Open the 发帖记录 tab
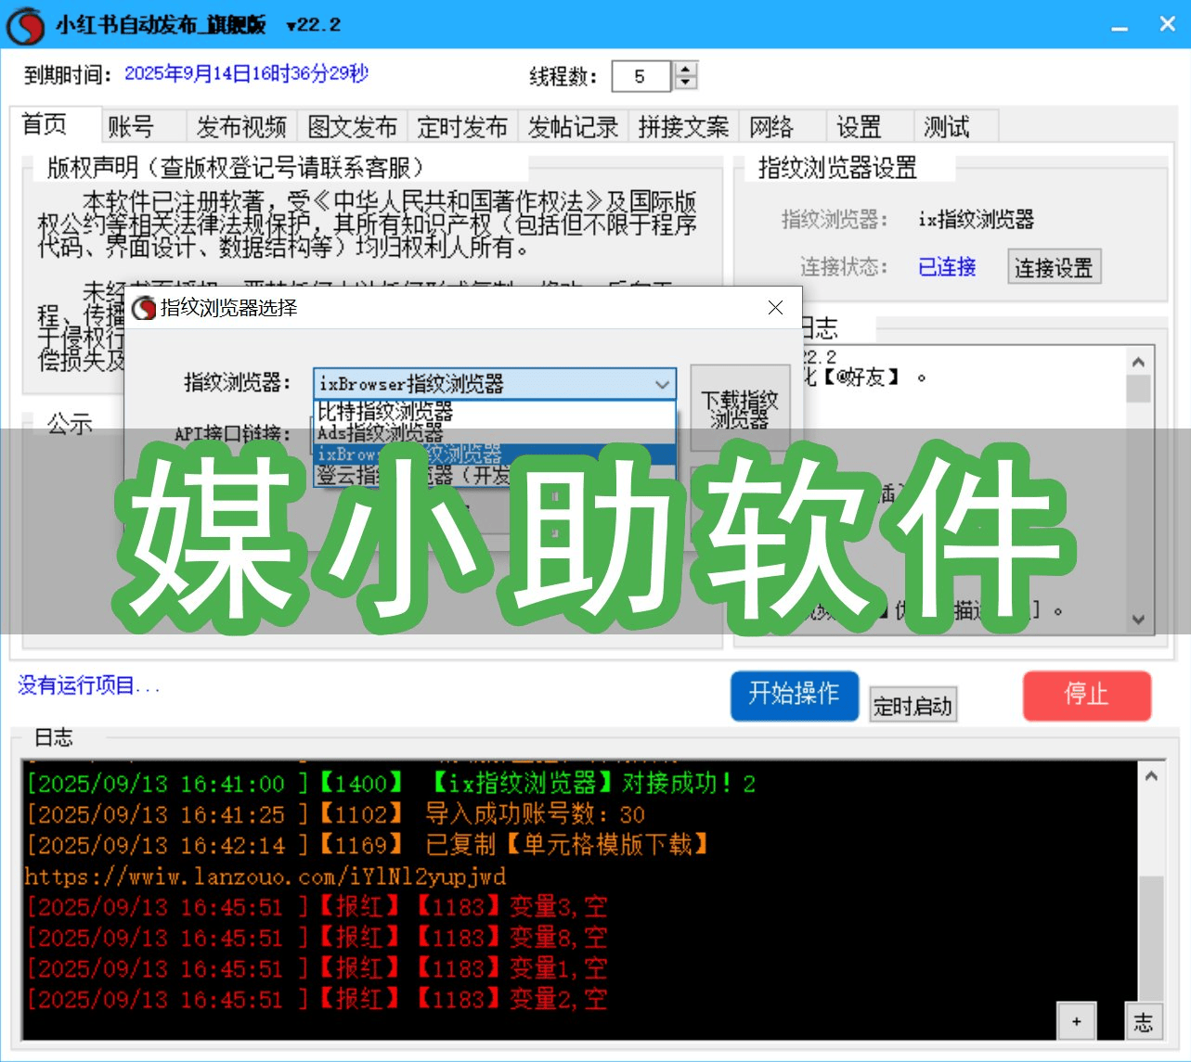Screen dimensions: 1191x1062 [x=573, y=126]
